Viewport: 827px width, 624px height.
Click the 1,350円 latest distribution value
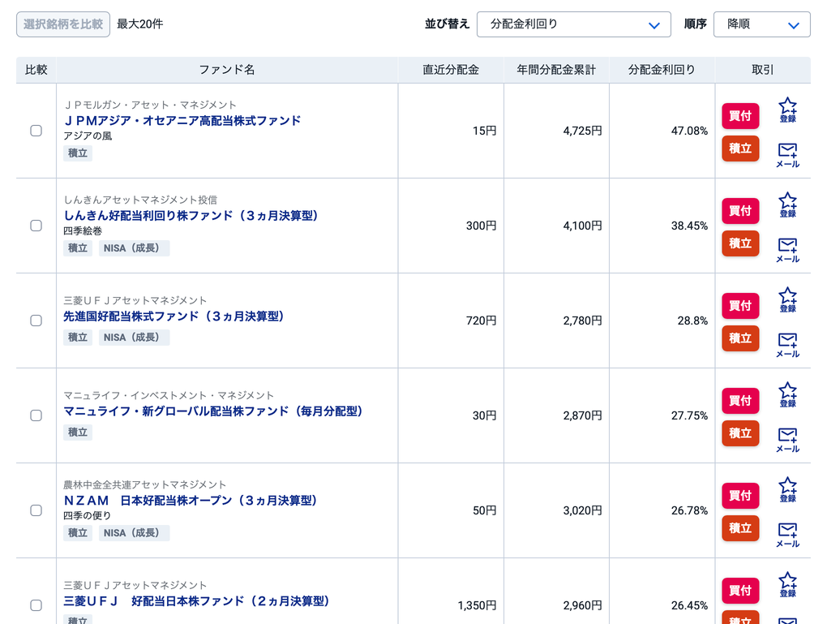click(x=477, y=605)
